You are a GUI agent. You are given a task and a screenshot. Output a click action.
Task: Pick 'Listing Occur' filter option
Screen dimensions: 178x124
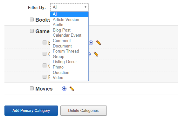tap(69, 62)
